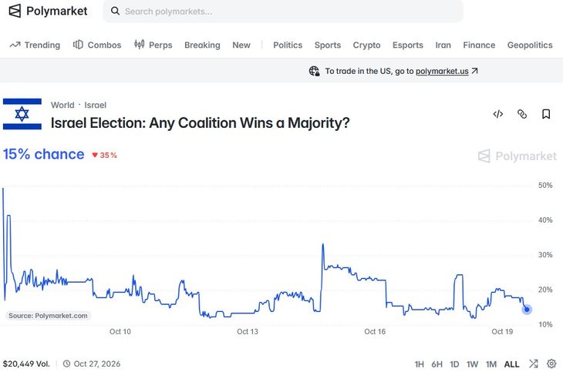Follow the polymarket.us link
This screenshot has width=563, height=372.
point(442,71)
